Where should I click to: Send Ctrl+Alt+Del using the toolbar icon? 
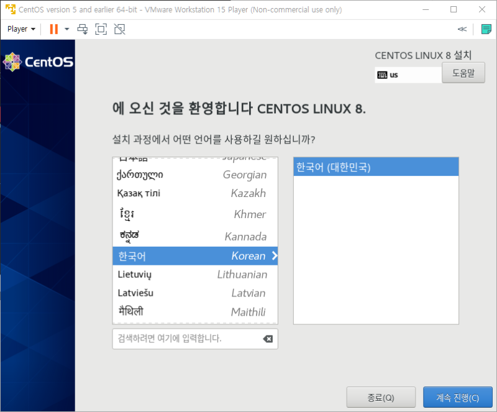click(82, 29)
